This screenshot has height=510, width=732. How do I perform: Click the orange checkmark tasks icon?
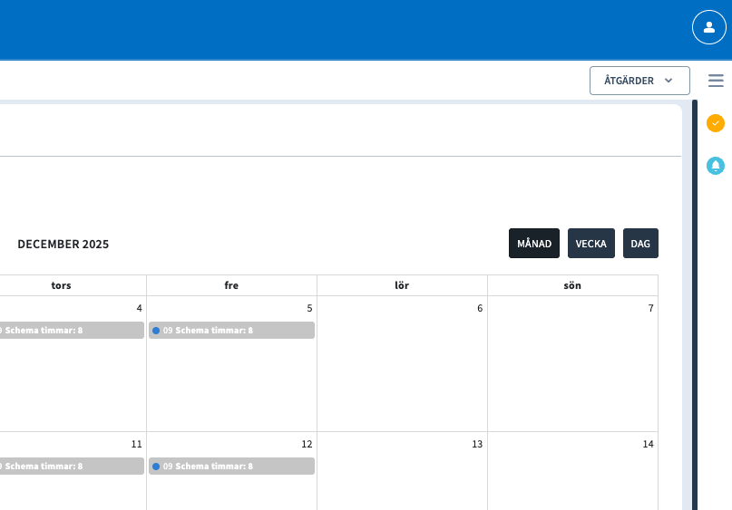(716, 122)
